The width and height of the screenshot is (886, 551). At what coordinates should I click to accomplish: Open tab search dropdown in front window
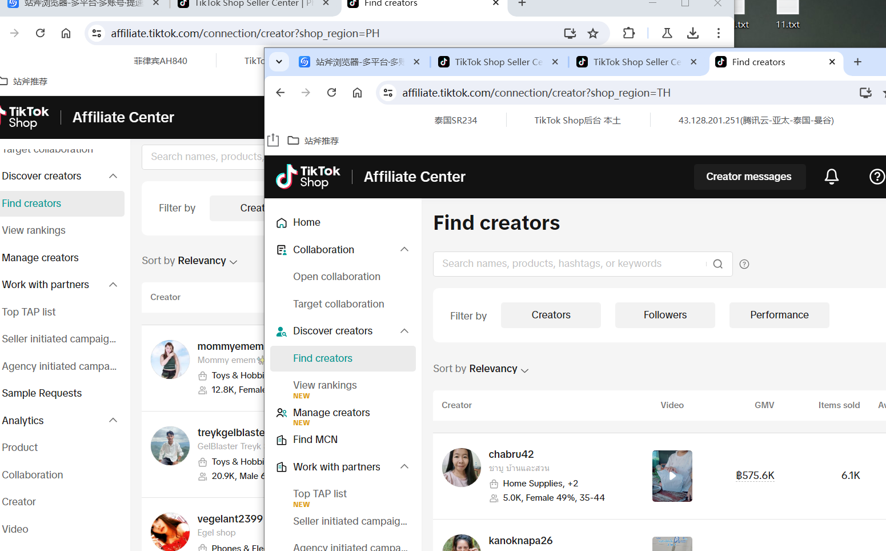279,62
